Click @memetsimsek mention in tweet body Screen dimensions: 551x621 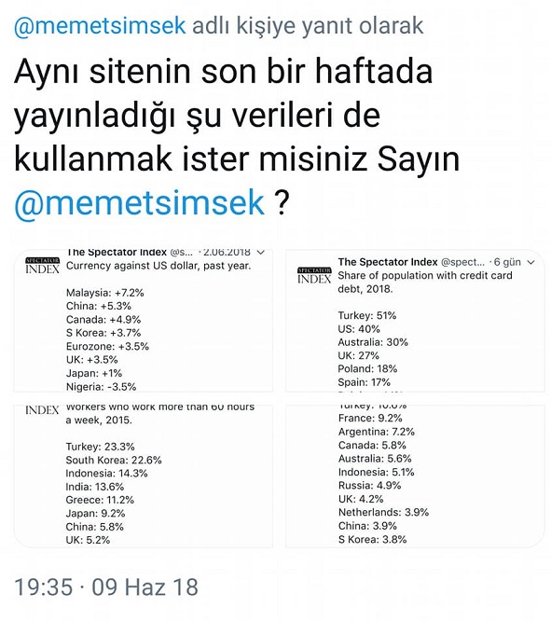tap(139, 202)
